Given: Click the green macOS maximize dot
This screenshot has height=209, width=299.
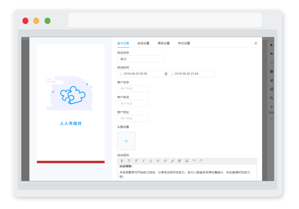Looking at the screenshot, I should 48,21.
